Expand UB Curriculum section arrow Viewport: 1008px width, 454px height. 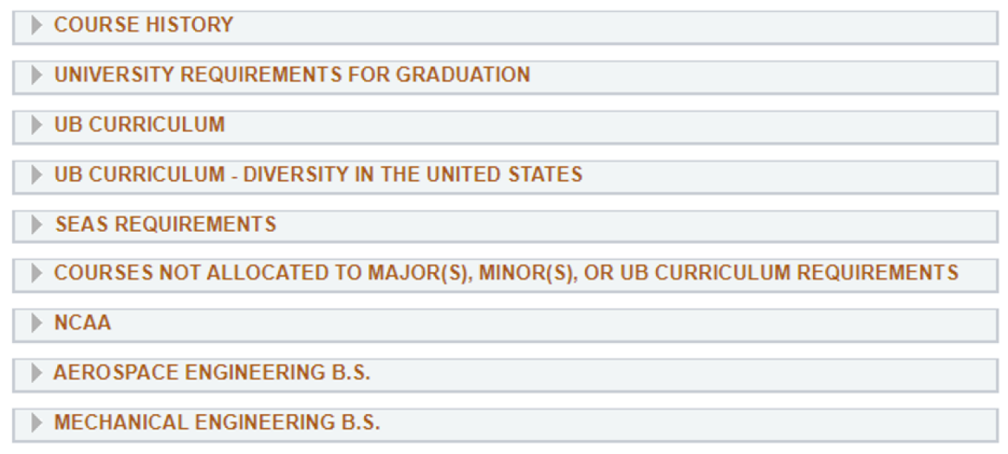(36, 125)
